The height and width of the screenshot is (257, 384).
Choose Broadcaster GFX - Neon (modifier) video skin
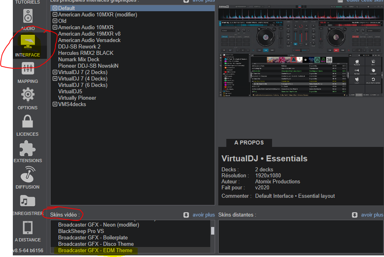coord(98,225)
